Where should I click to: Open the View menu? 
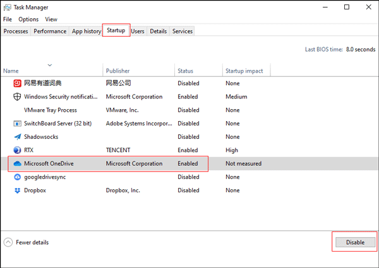[51, 20]
